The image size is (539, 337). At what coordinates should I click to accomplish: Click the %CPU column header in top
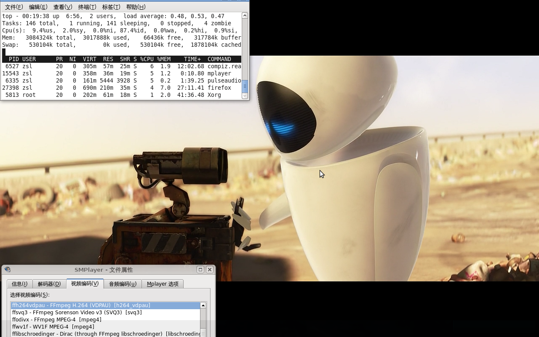(147, 59)
